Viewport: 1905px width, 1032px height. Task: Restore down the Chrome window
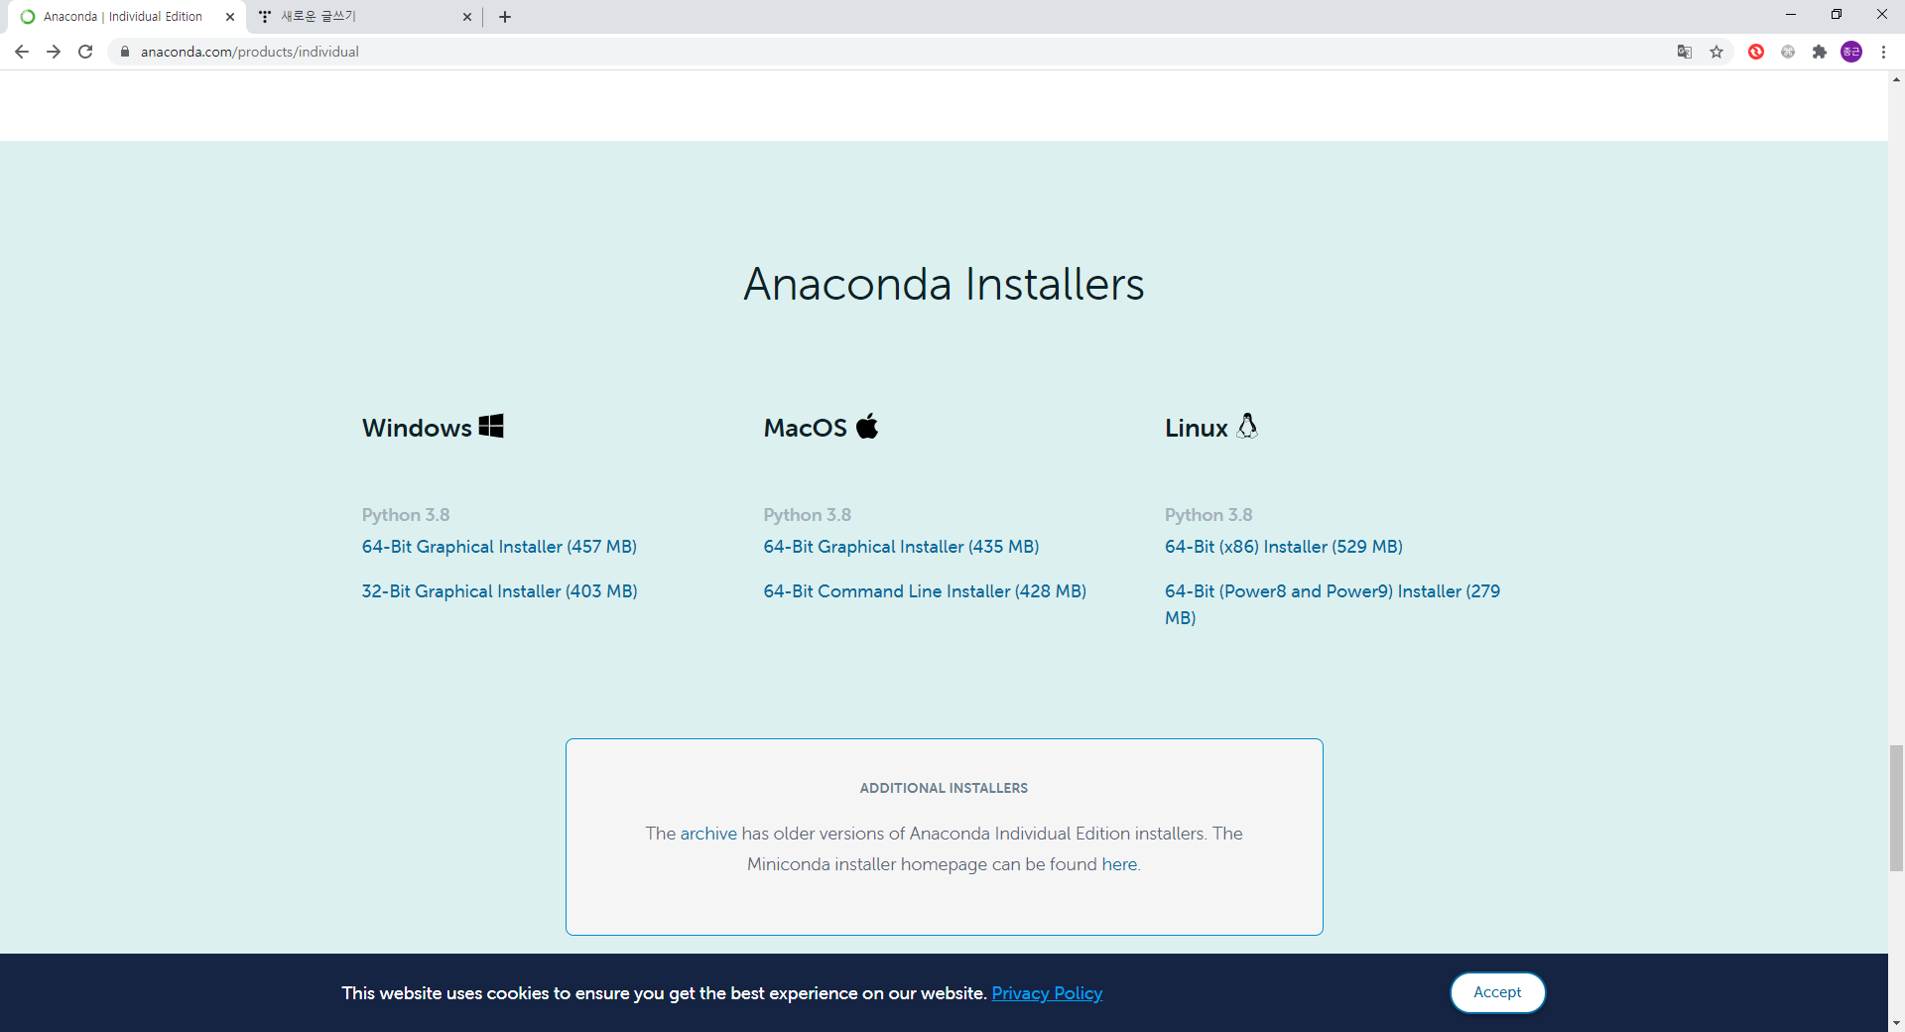point(1837,15)
